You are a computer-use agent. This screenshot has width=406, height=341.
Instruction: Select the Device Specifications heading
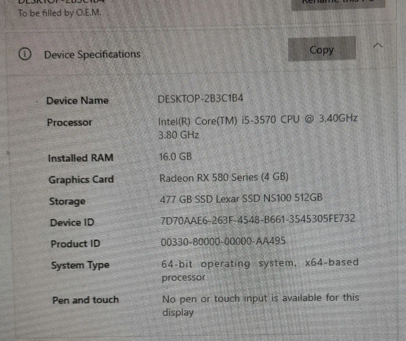click(x=92, y=54)
